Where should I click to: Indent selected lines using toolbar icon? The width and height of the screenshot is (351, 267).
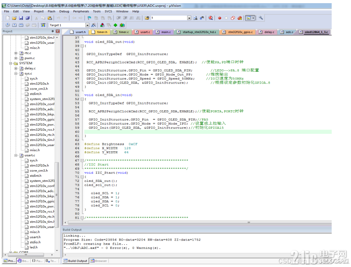[x=119, y=18]
